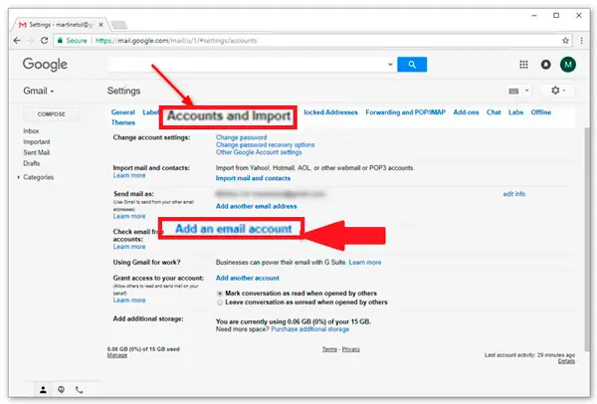Open the phone calls icon
The height and width of the screenshot is (404, 597).
[x=79, y=389]
